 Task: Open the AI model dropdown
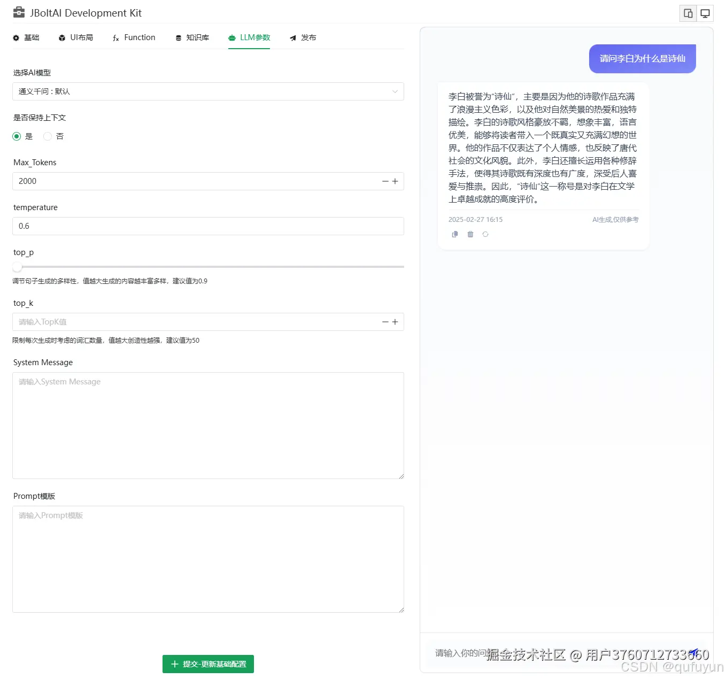[x=208, y=91]
